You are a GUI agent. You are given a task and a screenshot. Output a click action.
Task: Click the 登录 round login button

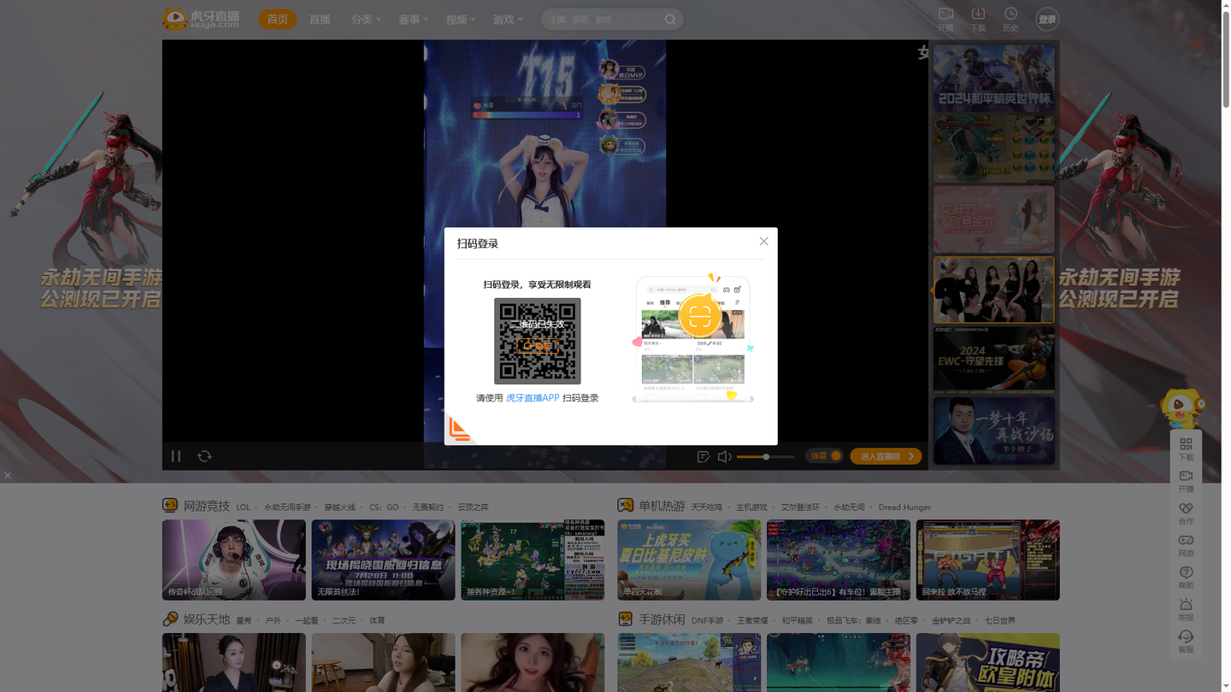1047,20
